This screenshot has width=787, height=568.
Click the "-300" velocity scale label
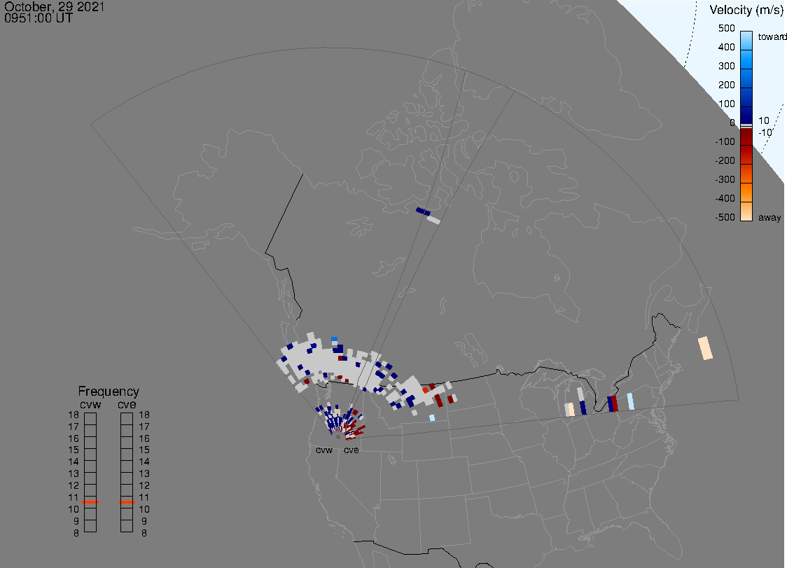tap(725, 180)
